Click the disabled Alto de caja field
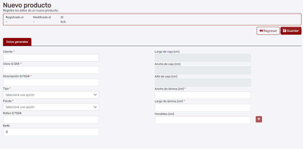 tap(202, 82)
